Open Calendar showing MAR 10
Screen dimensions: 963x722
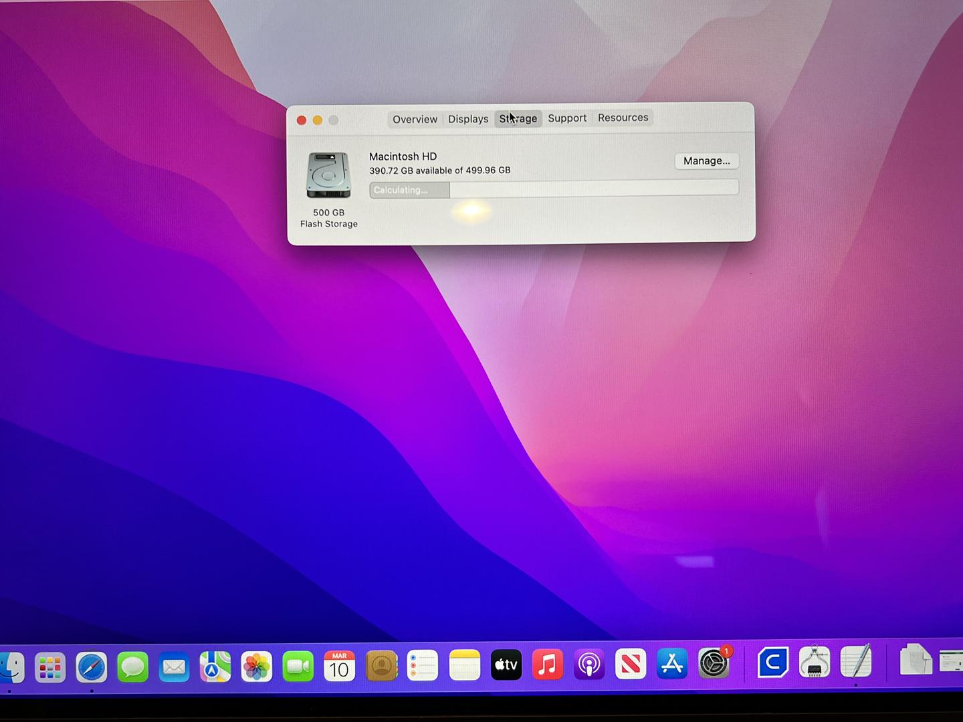click(340, 666)
